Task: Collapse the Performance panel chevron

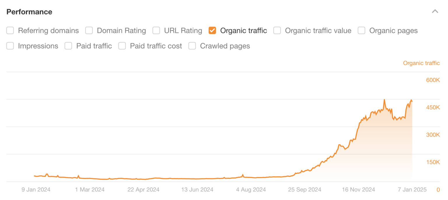Action: pyautogui.click(x=435, y=12)
